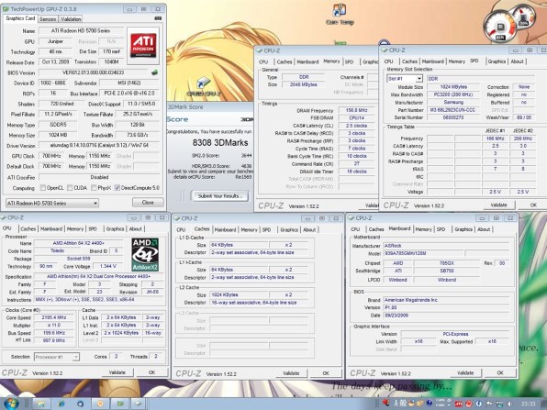Click the GPU-Z title bar app icon

pos(6,9)
